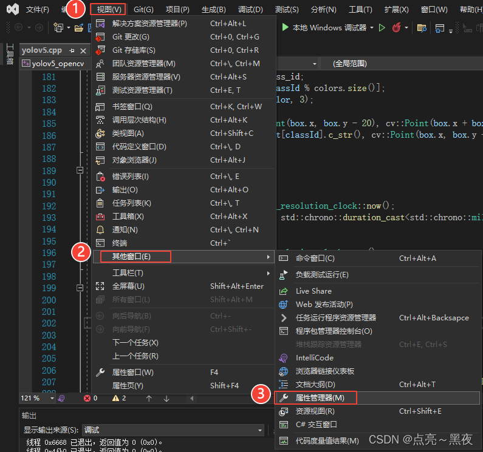Open 浏览器链接仪表板 browser link dashboard
This screenshot has width=483, height=452.
[x=378, y=371]
